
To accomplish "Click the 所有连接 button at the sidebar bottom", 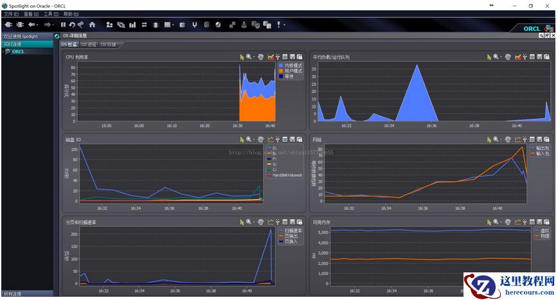I will click(12, 294).
